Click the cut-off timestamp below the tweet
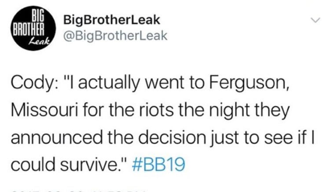 (x=78, y=191)
